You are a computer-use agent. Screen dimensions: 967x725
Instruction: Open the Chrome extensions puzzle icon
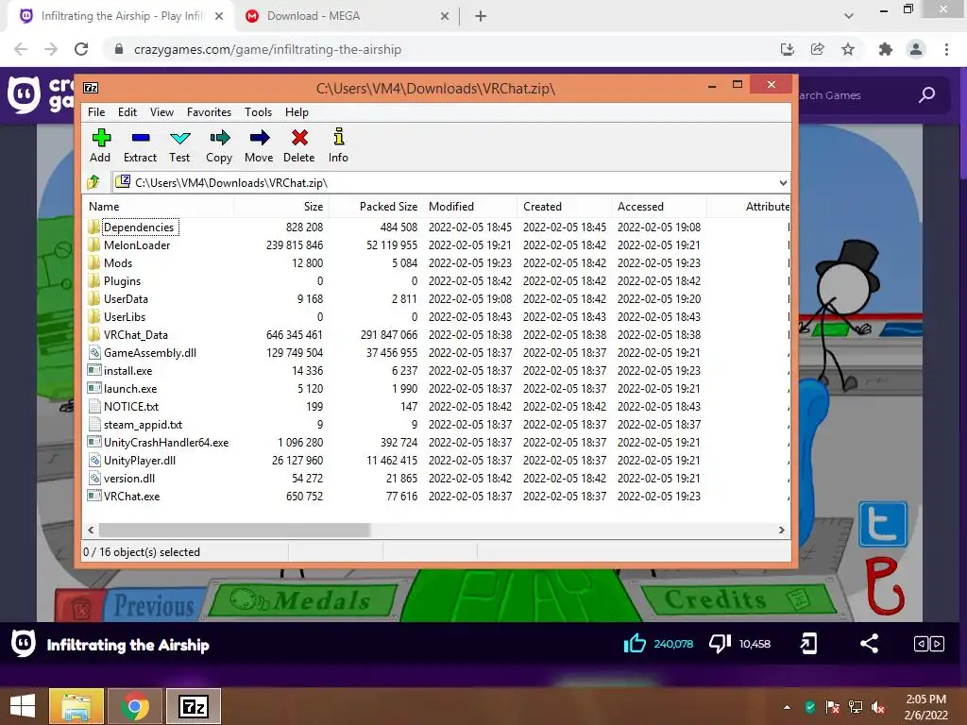click(885, 49)
